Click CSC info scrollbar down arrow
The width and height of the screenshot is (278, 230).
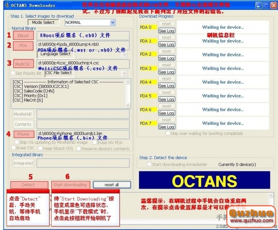click(128, 105)
